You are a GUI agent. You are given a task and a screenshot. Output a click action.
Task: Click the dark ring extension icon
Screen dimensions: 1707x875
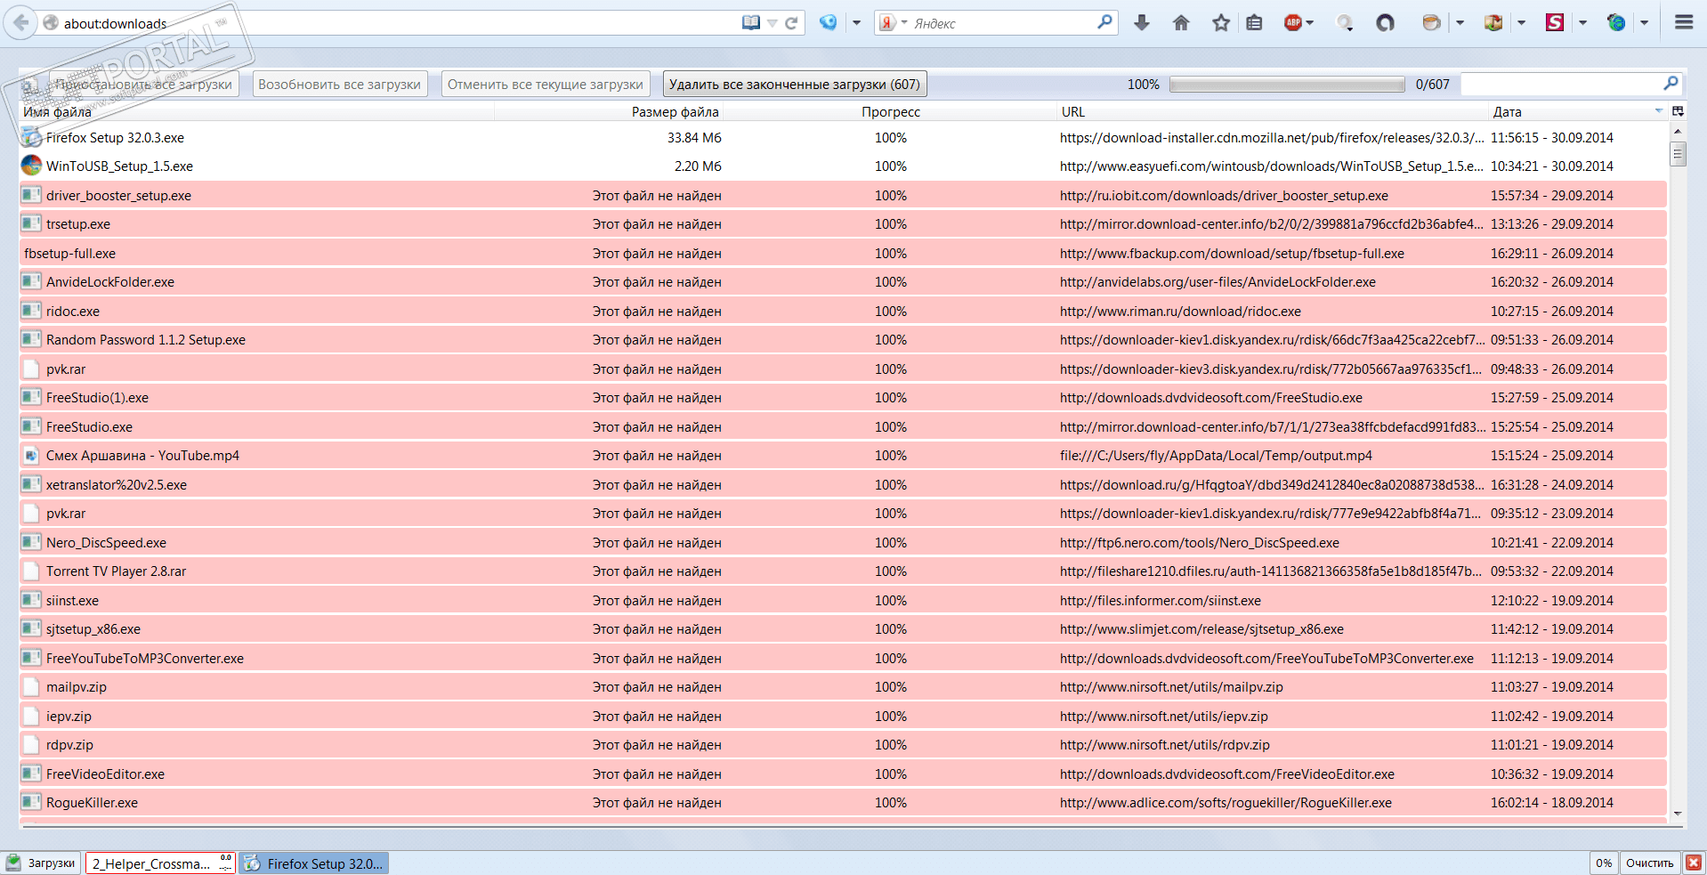pos(1385,23)
